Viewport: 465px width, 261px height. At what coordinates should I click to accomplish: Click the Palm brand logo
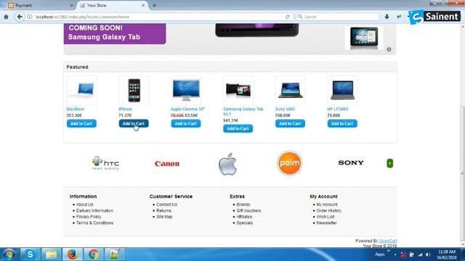click(289, 163)
